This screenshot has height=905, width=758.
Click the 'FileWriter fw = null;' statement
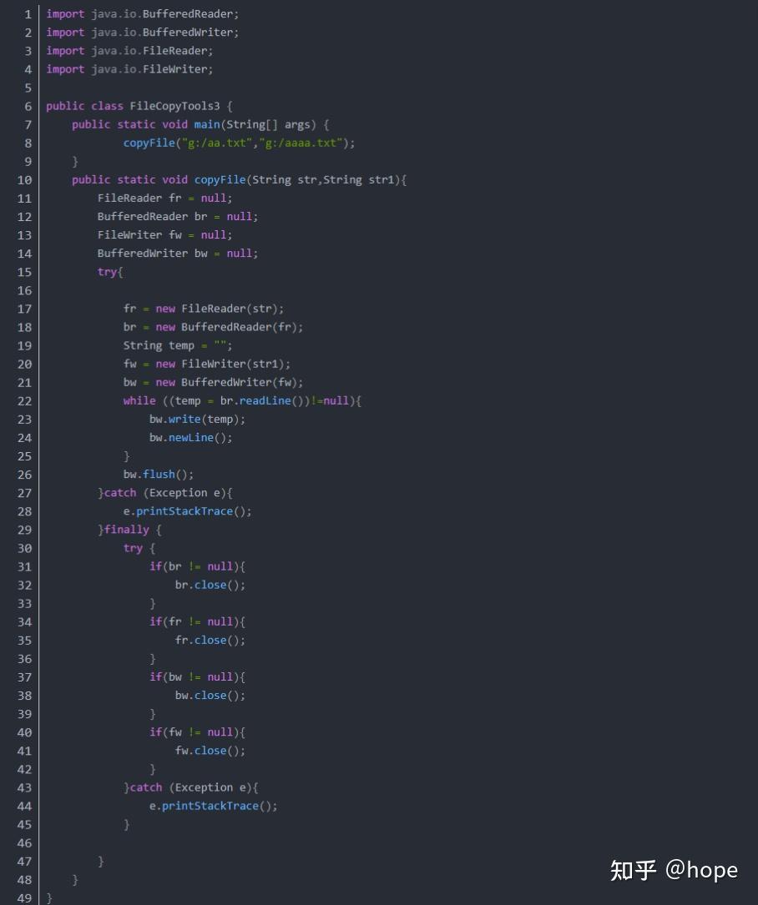pos(164,235)
